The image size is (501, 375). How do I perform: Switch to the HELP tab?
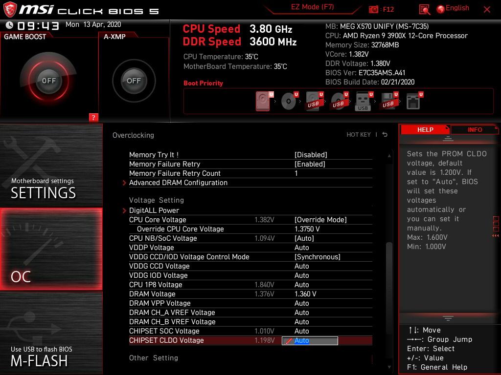pyautogui.click(x=425, y=129)
